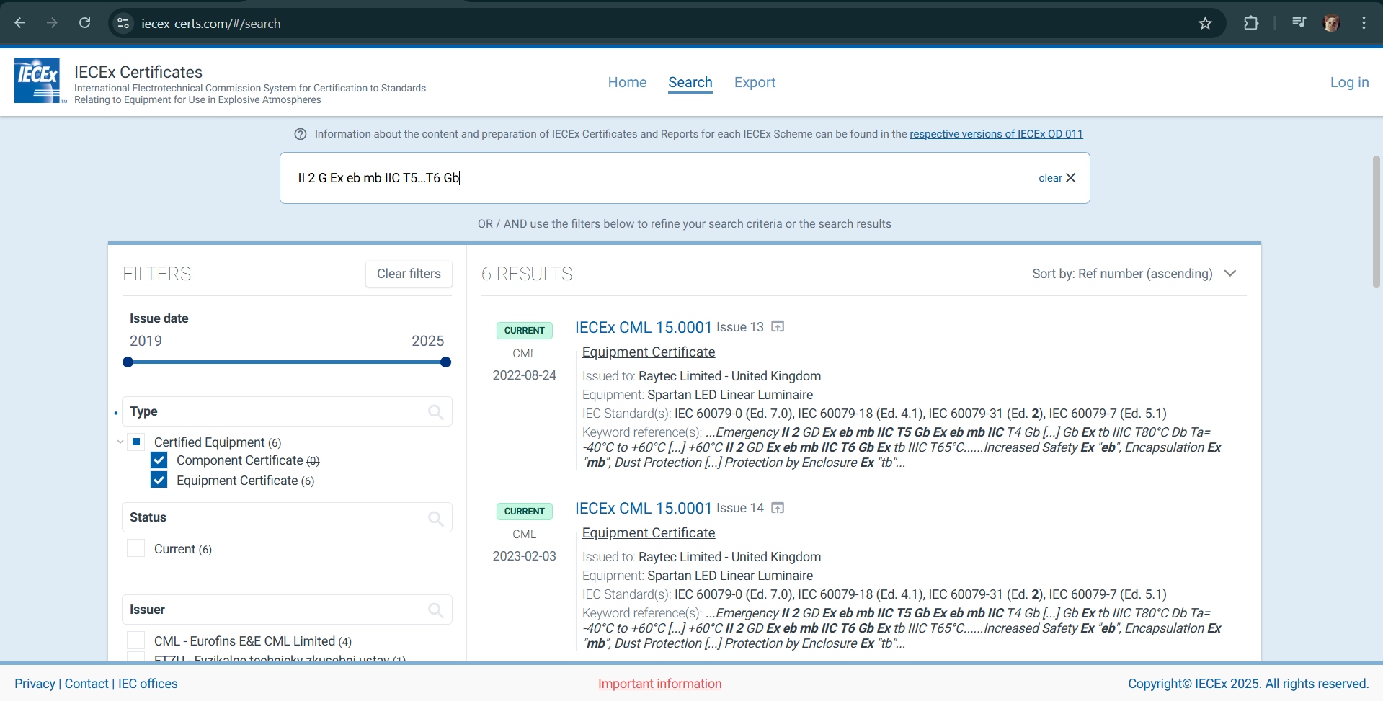Viewport: 1383px width, 701px height.
Task: Open the Export tab
Action: point(755,82)
